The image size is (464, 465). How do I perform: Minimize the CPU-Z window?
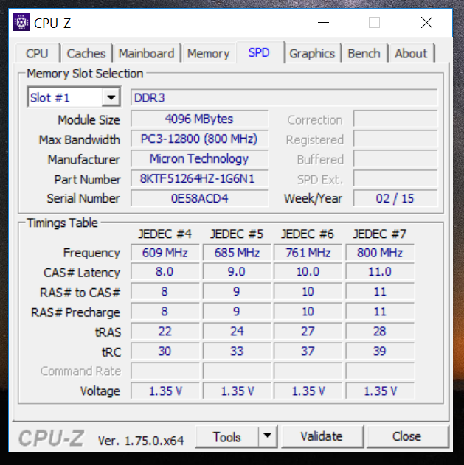[323, 23]
